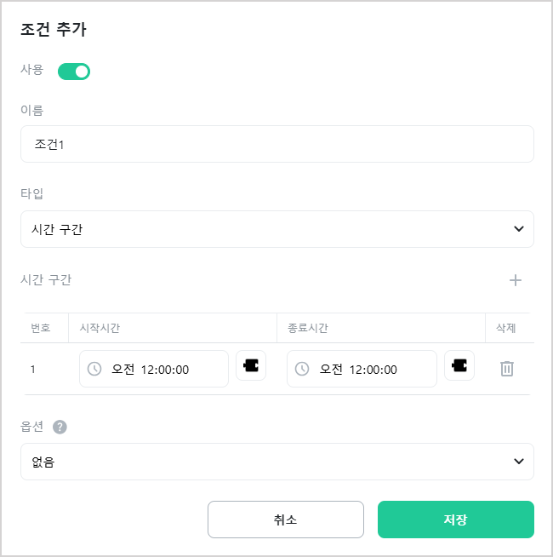Click the 저장 button
This screenshot has height=557, width=553.
click(x=456, y=520)
